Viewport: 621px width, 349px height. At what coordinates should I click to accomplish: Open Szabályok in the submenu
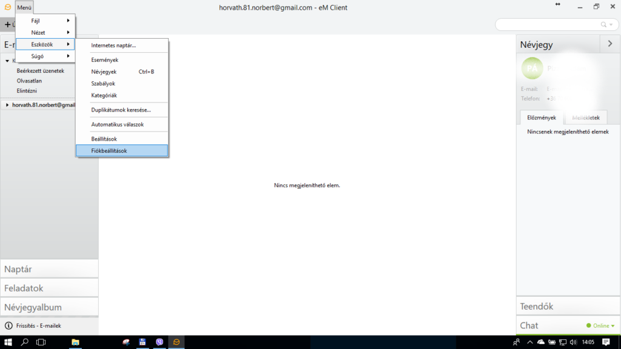[x=122, y=84]
